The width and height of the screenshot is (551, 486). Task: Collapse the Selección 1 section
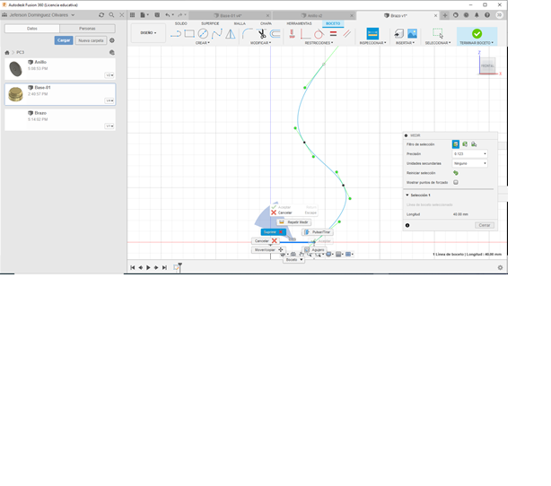pos(407,195)
